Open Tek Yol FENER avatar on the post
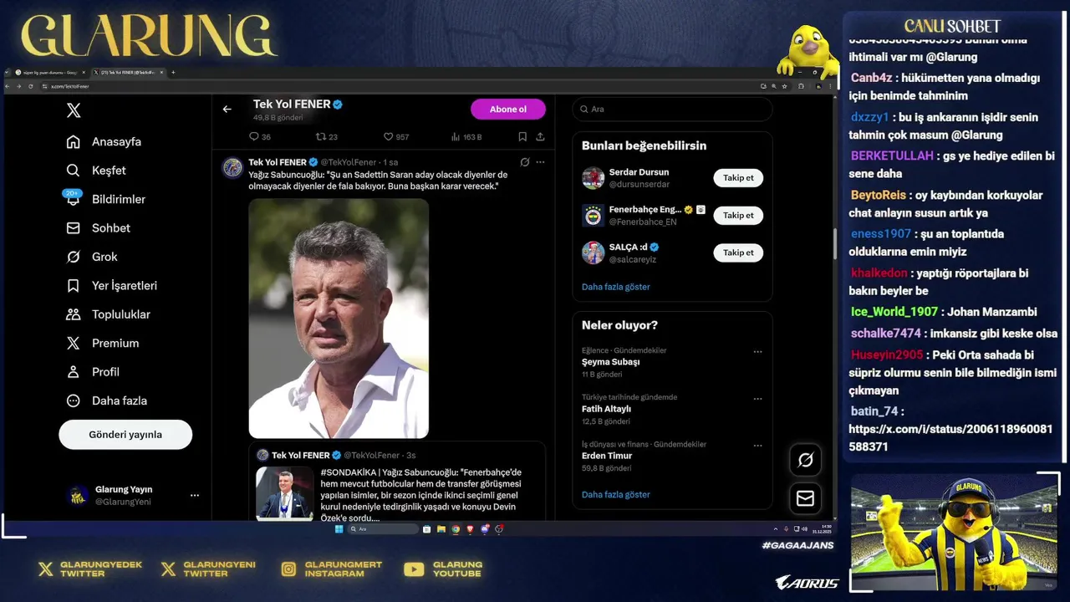1070x602 pixels. tap(232, 167)
